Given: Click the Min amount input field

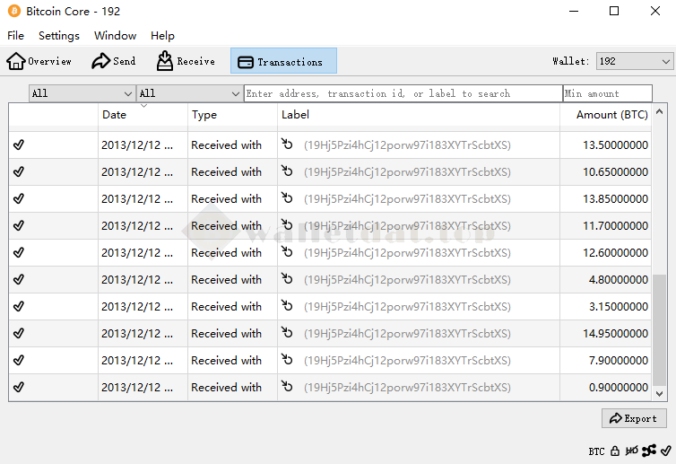Looking at the screenshot, I should 607,93.
